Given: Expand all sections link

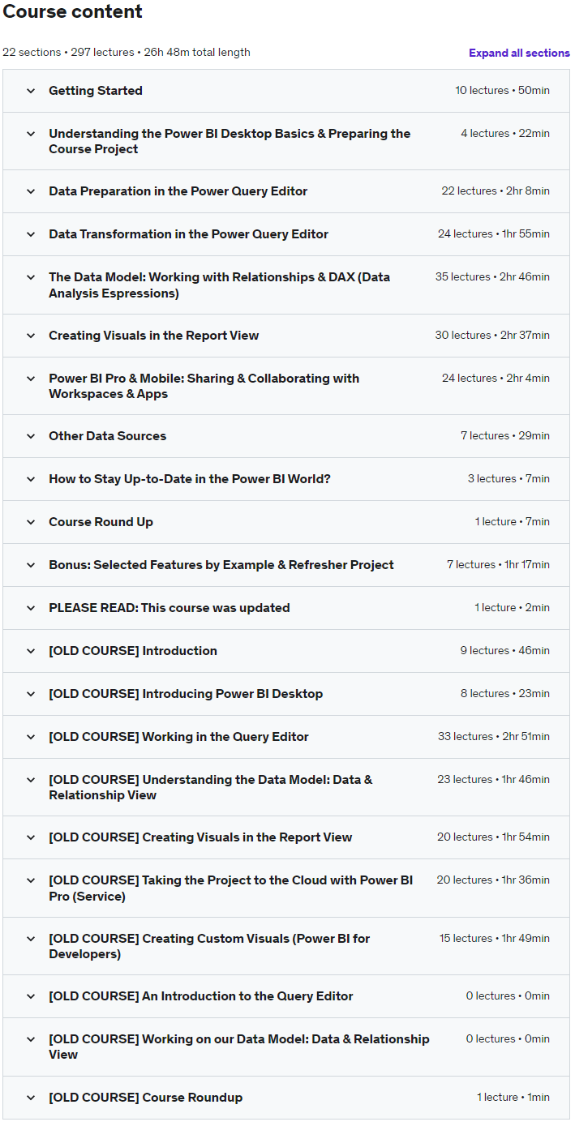Looking at the screenshot, I should click(519, 53).
